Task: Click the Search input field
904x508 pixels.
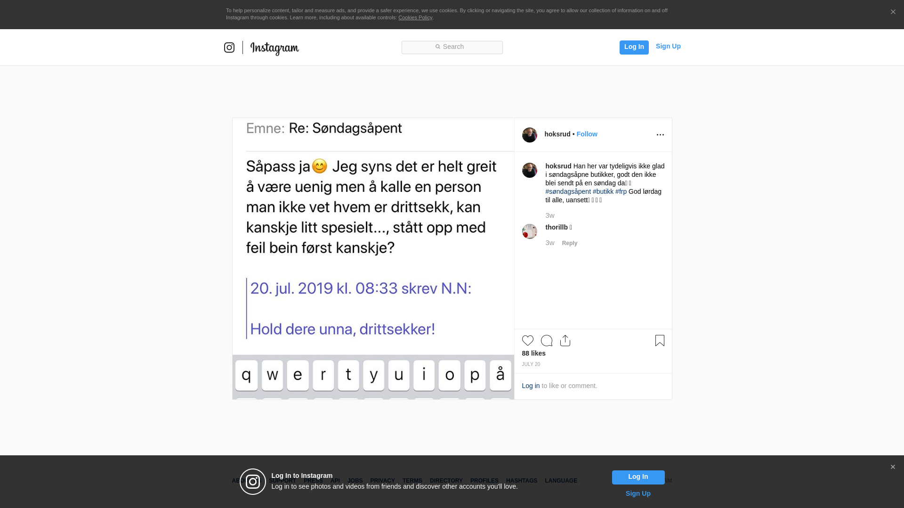Action: [452, 48]
